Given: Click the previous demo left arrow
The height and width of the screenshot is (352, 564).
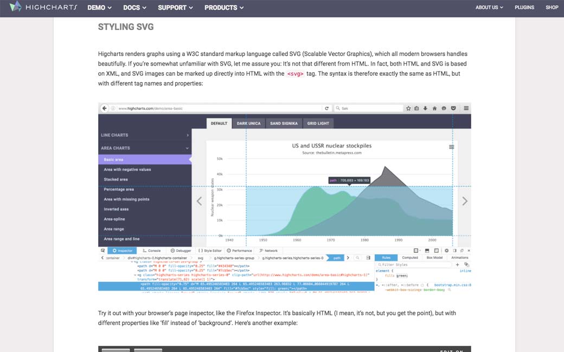Looking at the screenshot, I should click(199, 201).
